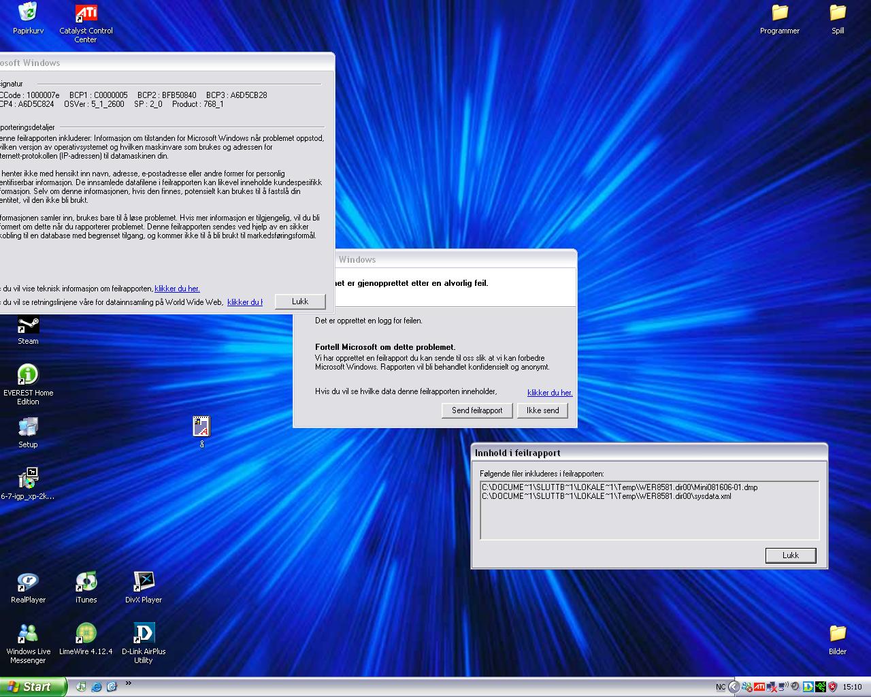Open the Bilder folder on desktop

(x=838, y=640)
